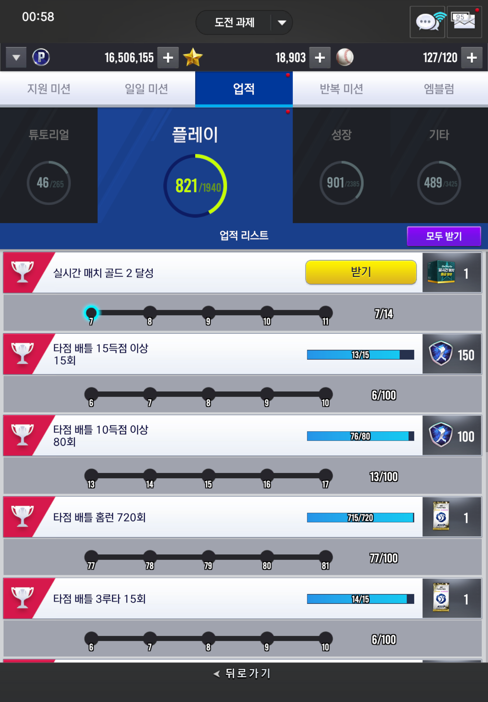
Task: Select the 성장 achievement category
Action: click(341, 165)
